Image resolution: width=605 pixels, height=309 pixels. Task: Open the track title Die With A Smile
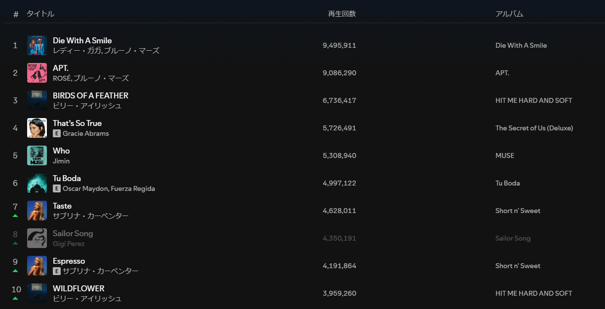(82, 40)
